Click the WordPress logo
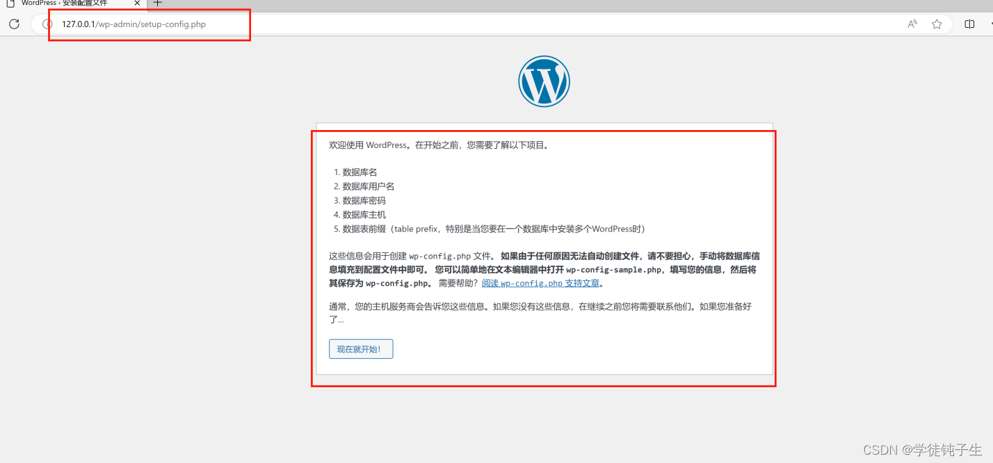993x463 pixels. pos(544,81)
